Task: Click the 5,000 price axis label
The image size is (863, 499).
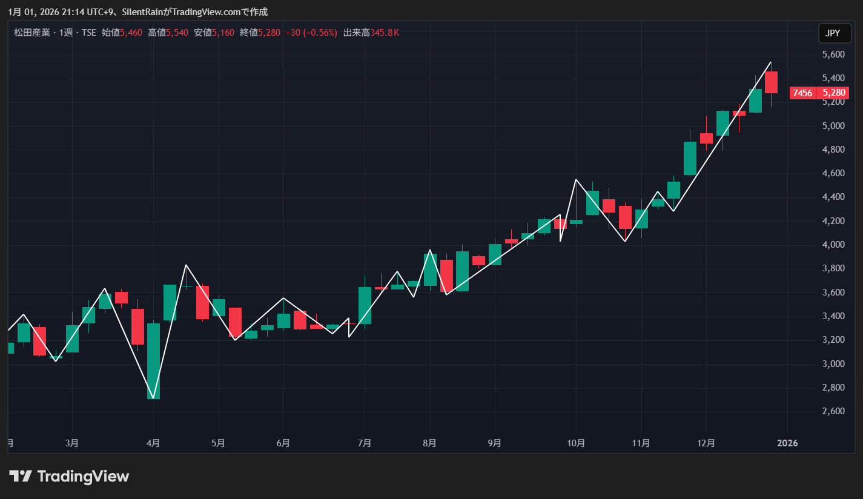Action: coord(833,126)
